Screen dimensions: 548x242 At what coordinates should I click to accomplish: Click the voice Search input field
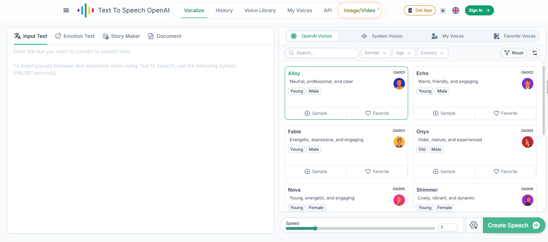pyautogui.click(x=322, y=53)
